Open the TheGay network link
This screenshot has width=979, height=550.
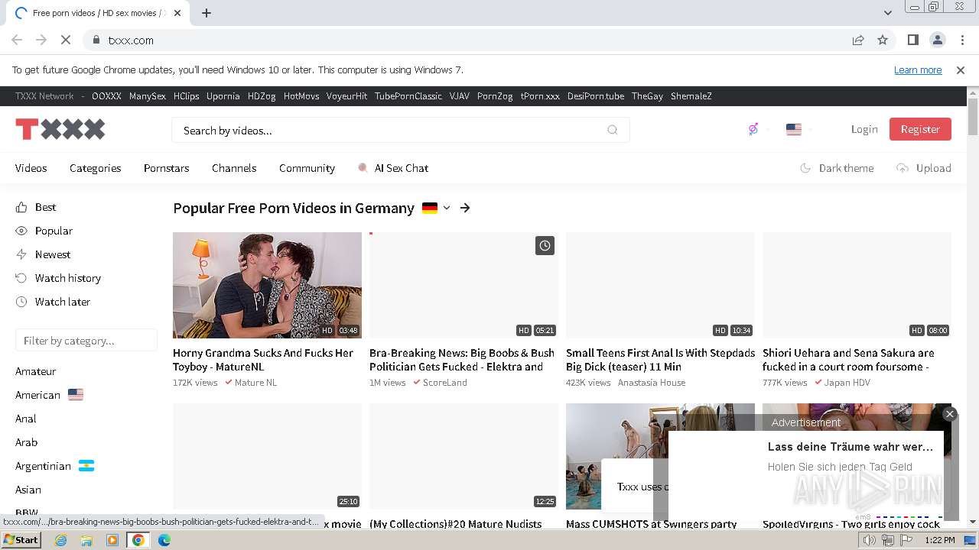pyautogui.click(x=647, y=96)
